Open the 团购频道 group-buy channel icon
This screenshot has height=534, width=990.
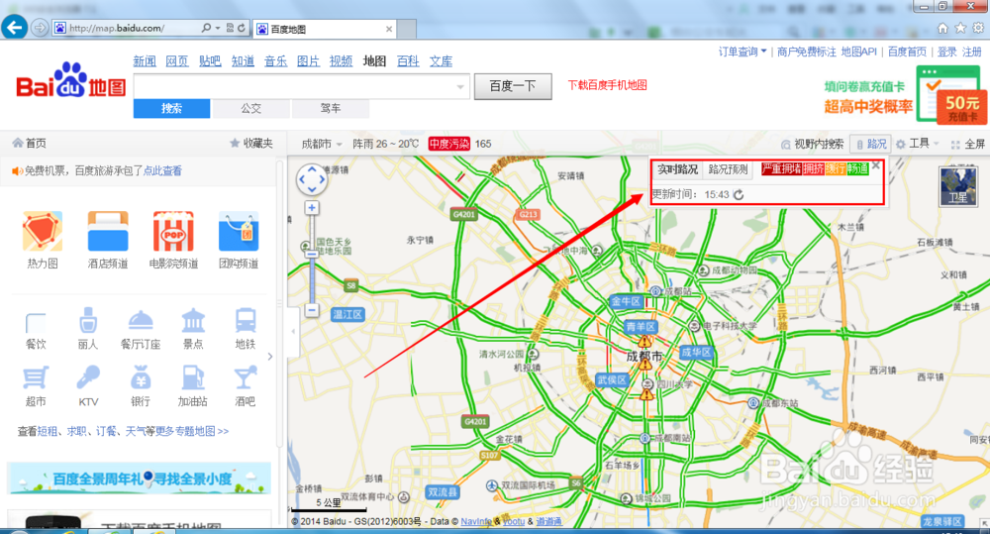[239, 231]
